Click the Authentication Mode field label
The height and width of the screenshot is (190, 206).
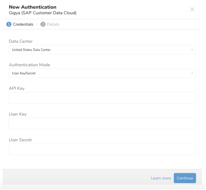coord(29,65)
